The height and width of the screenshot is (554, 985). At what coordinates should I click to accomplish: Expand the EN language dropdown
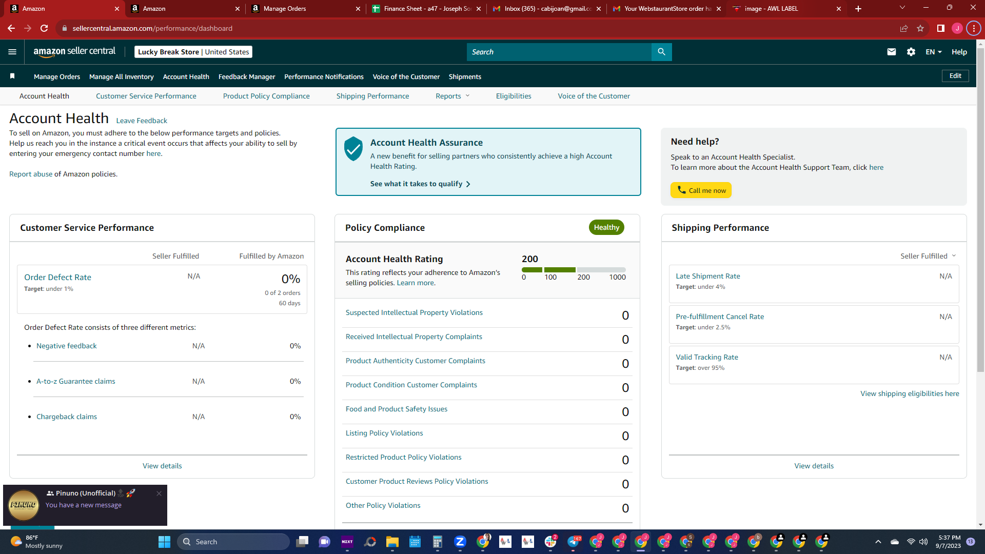[934, 52]
